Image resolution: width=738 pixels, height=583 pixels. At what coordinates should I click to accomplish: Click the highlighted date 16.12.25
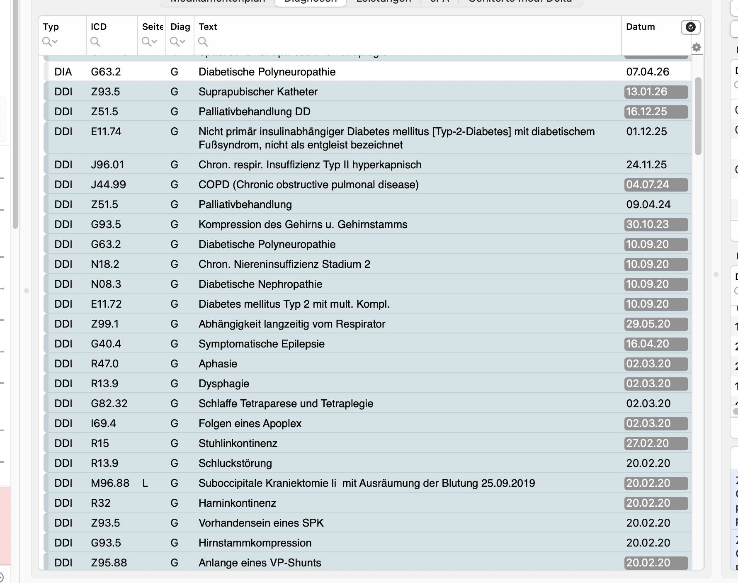click(656, 112)
